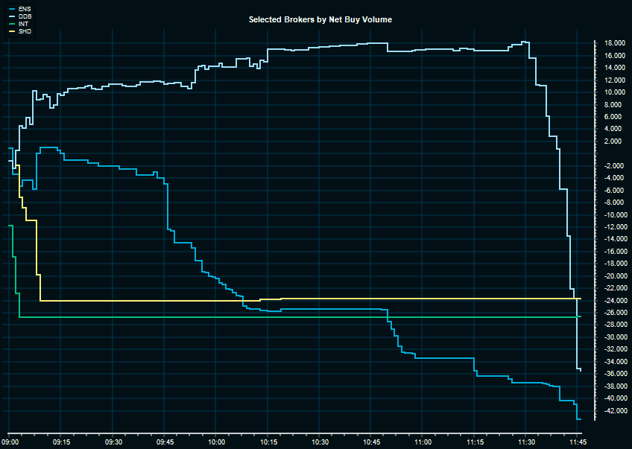Click the SHD legend yellow marker
The height and width of the screenshot is (449, 632).
[10, 31]
